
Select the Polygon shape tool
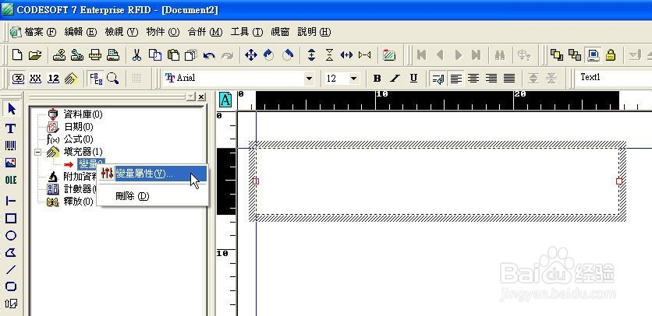[x=11, y=252]
